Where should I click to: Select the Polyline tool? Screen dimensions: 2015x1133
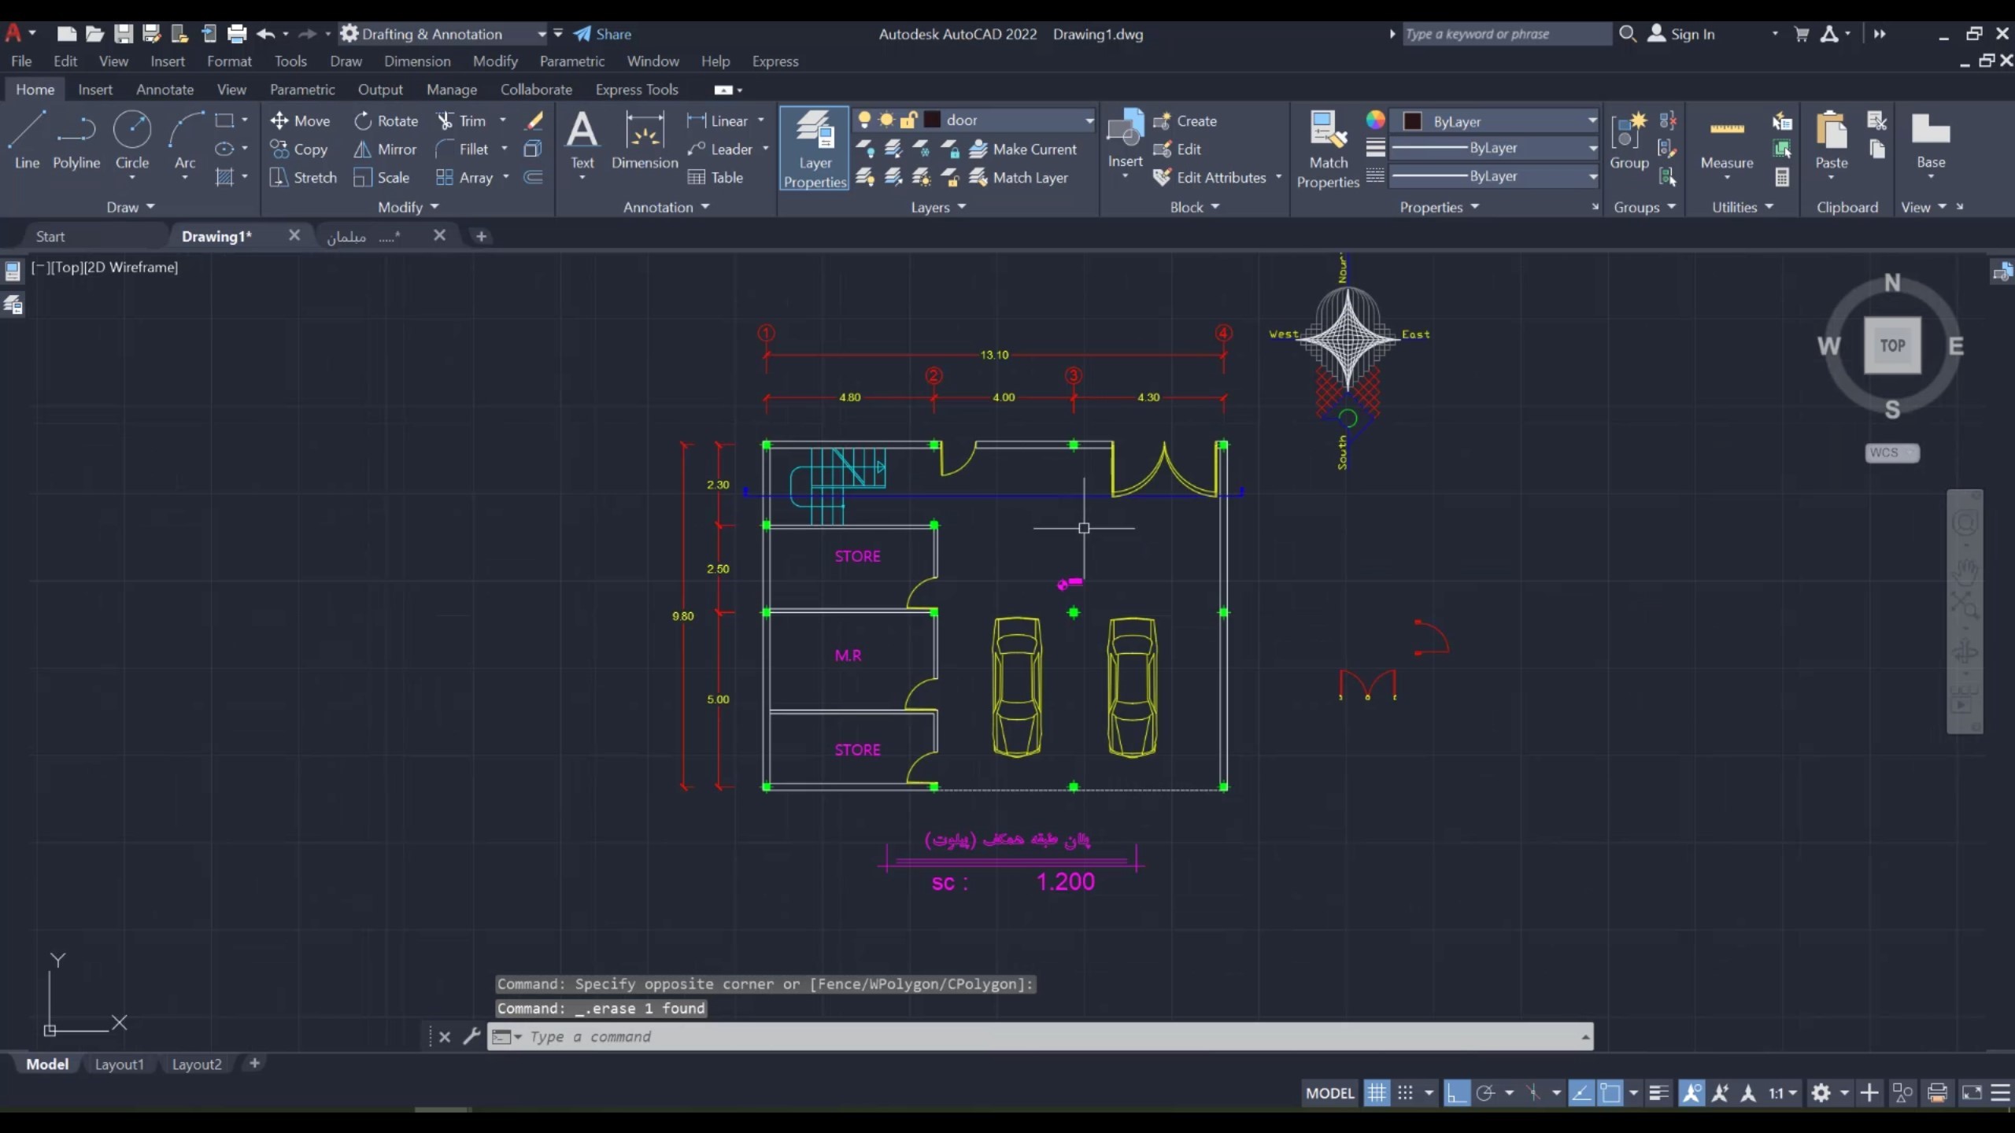[76, 140]
